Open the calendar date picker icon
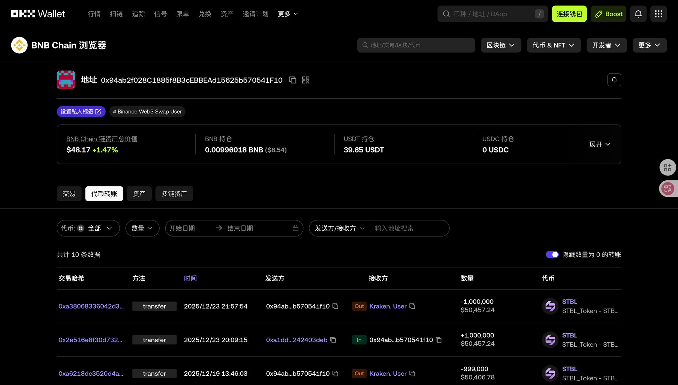Viewport: 678px width, 385px height. click(x=295, y=228)
